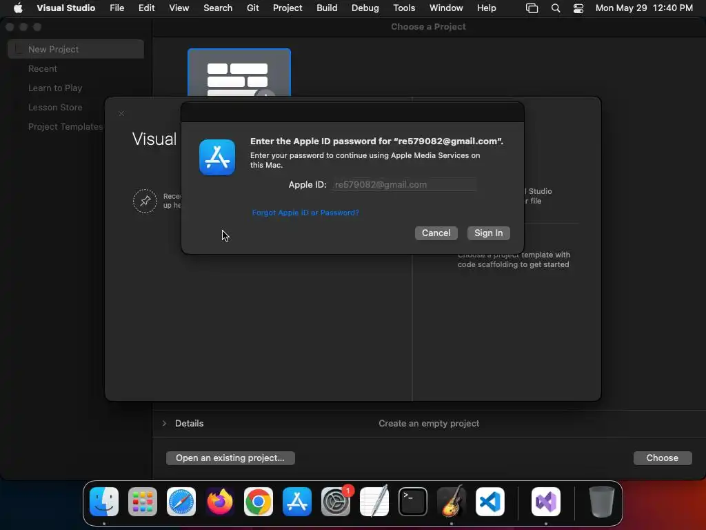
Task: Select Project Templates in the sidebar
Action: click(65, 127)
